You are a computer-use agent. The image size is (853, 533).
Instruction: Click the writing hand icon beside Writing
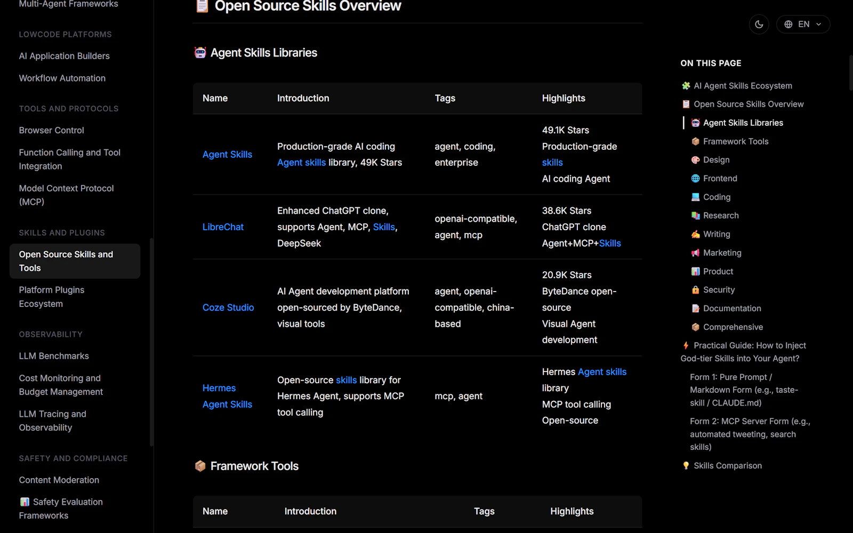695,235
